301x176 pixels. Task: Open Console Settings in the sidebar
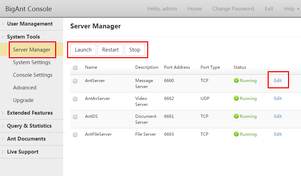33,75
